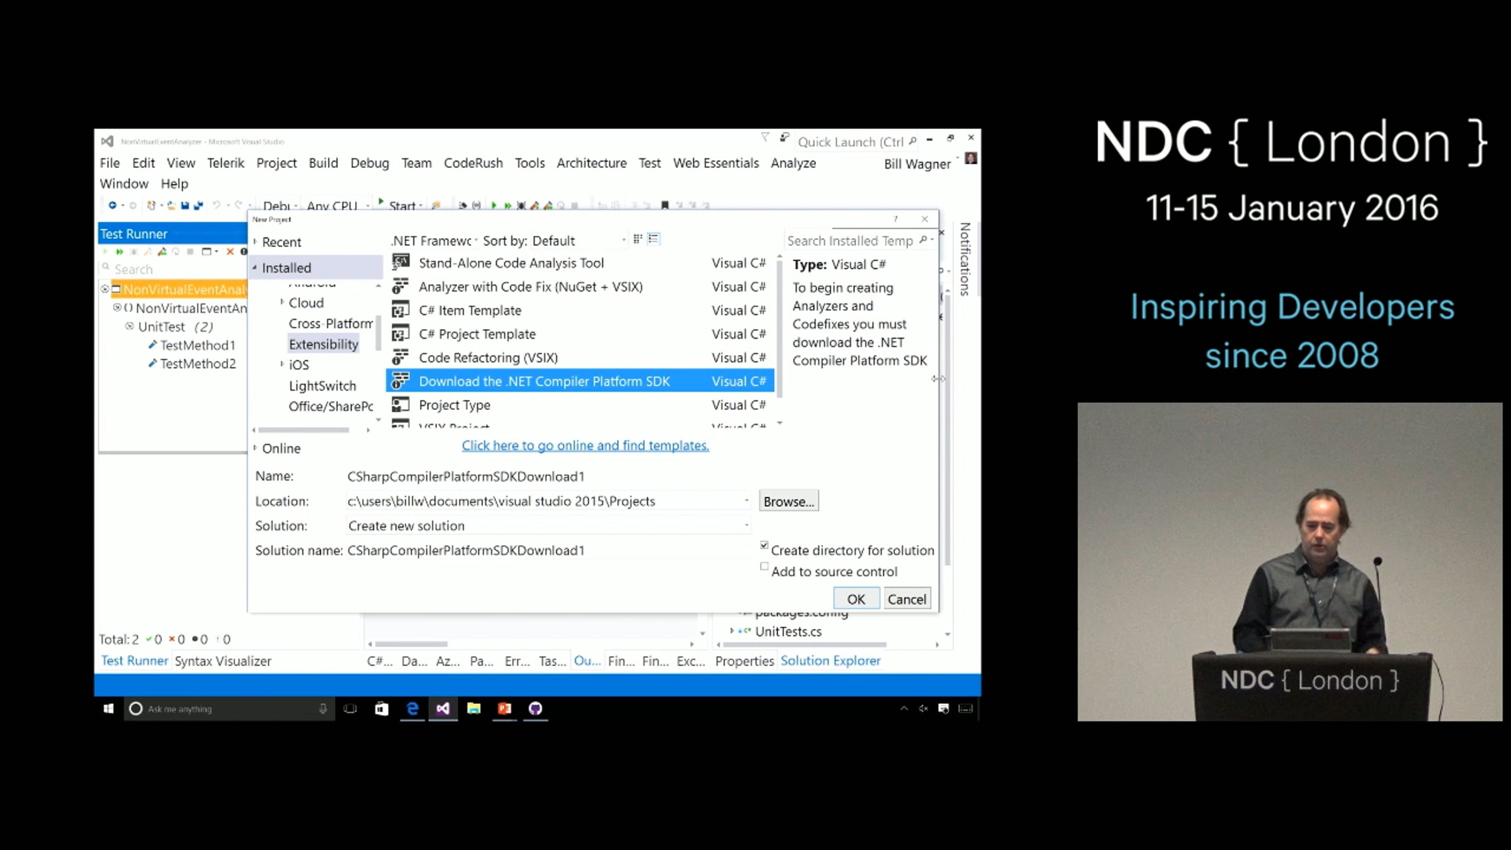1511x850 pixels.
Task: Open the Windows Store taskbar icon
Action: [x=382, y=709]
